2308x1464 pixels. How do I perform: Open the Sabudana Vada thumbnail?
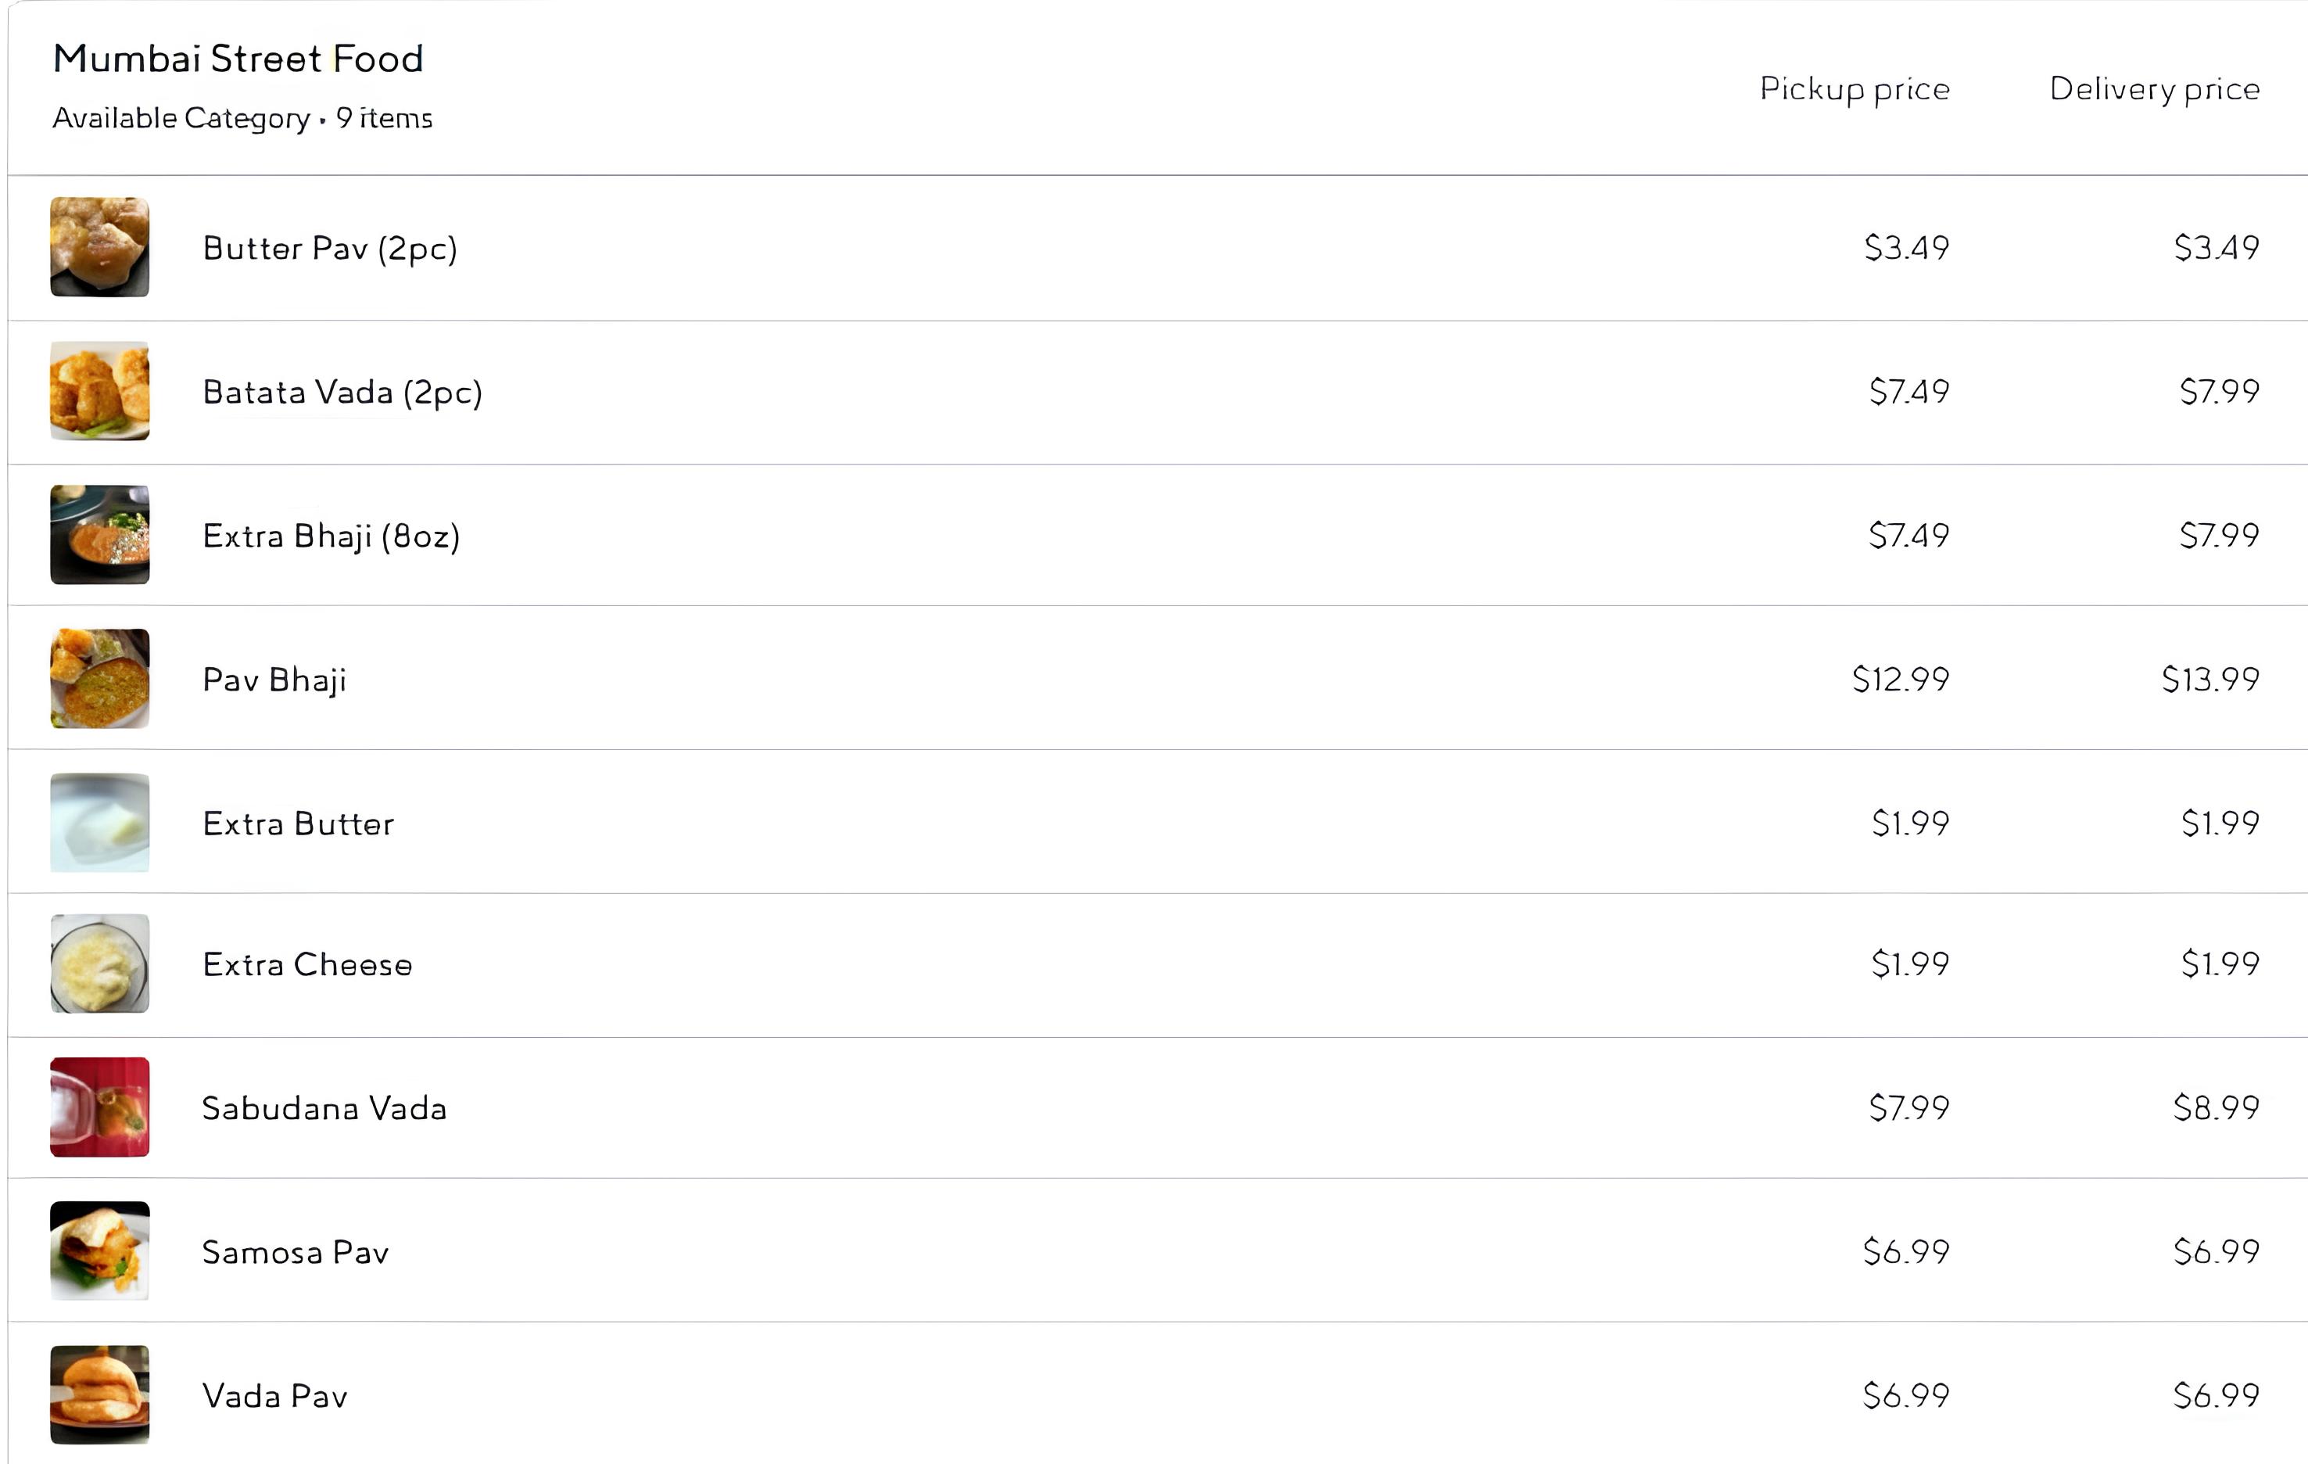99,1107
